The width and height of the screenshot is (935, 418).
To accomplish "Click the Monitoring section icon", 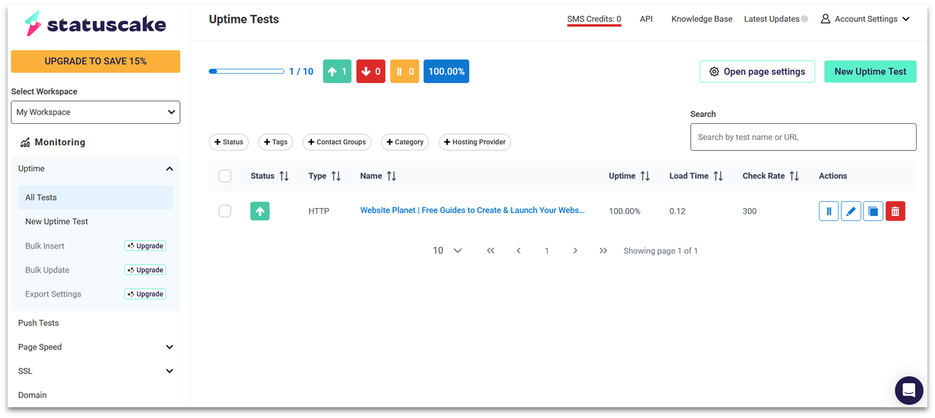I will click(25, 141).
